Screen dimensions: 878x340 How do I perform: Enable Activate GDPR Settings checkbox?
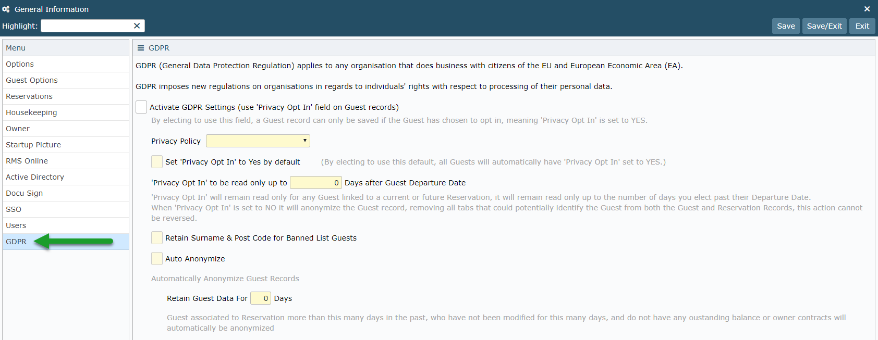pos(141,107)
